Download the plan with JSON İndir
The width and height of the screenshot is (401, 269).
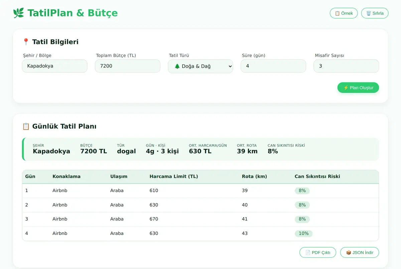click(x=360, y=253)
